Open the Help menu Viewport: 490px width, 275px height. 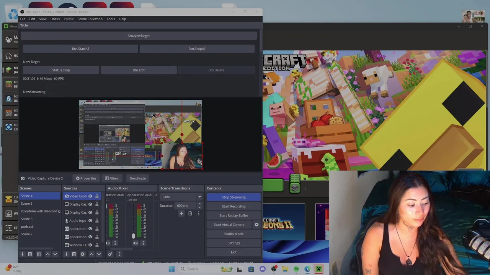pyautogui.click(x=122, y=19)
